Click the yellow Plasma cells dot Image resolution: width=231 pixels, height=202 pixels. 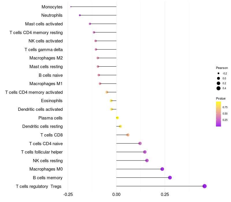[117, 118]
